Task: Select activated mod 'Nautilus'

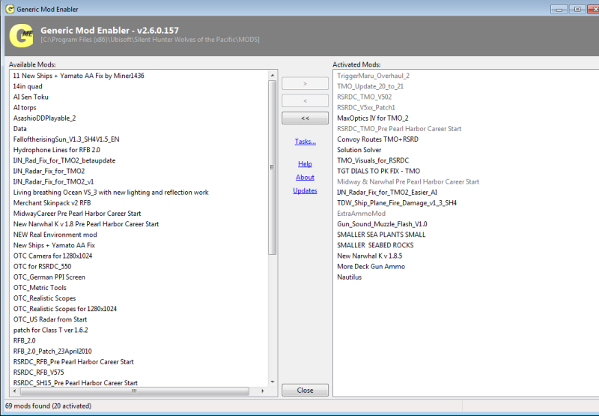Action: pos(349,277)
